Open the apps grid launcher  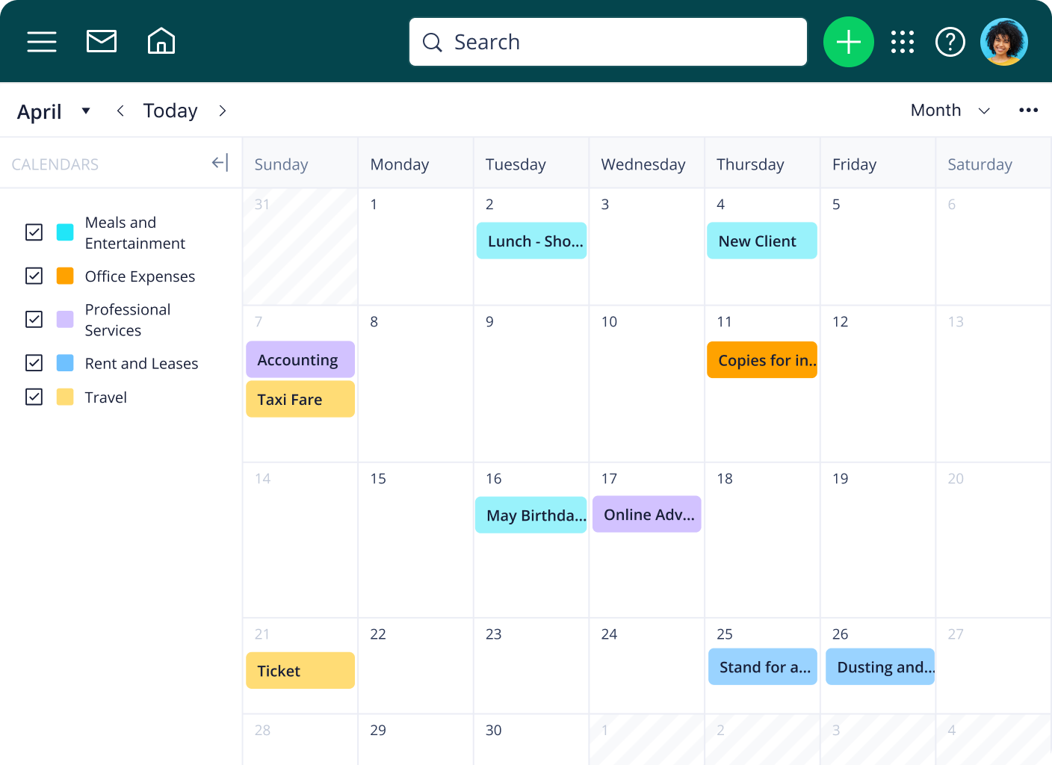(903, 42)
